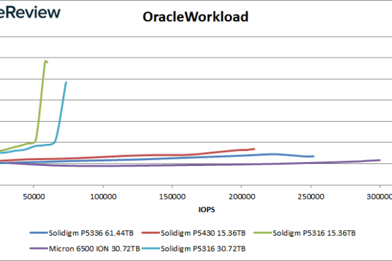Viewport: 392px width, 261px height.
Task: Click the 50000 axis tick label
Action: [34, 197]
